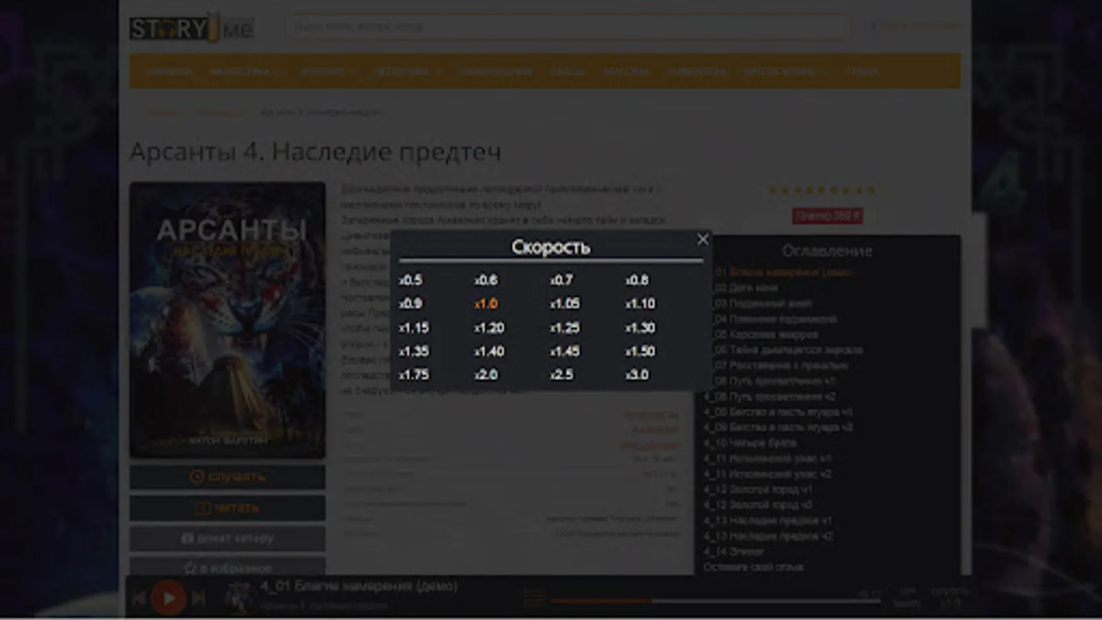Image resolution: width=1102 pixels, height=620 pixels.
Task: Click the 'Арсанты 4. Наследие предтеч' heading
Action: tap(315, 152)
